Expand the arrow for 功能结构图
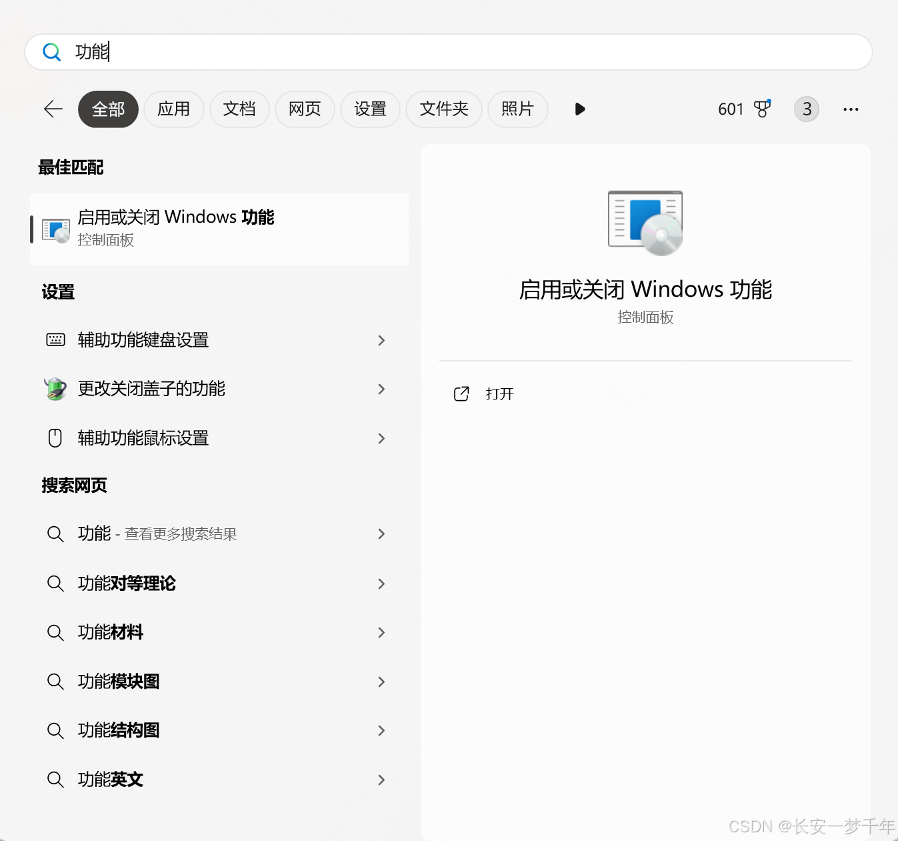This screenshot has height=841, width=898. click(x=381, y=730)
